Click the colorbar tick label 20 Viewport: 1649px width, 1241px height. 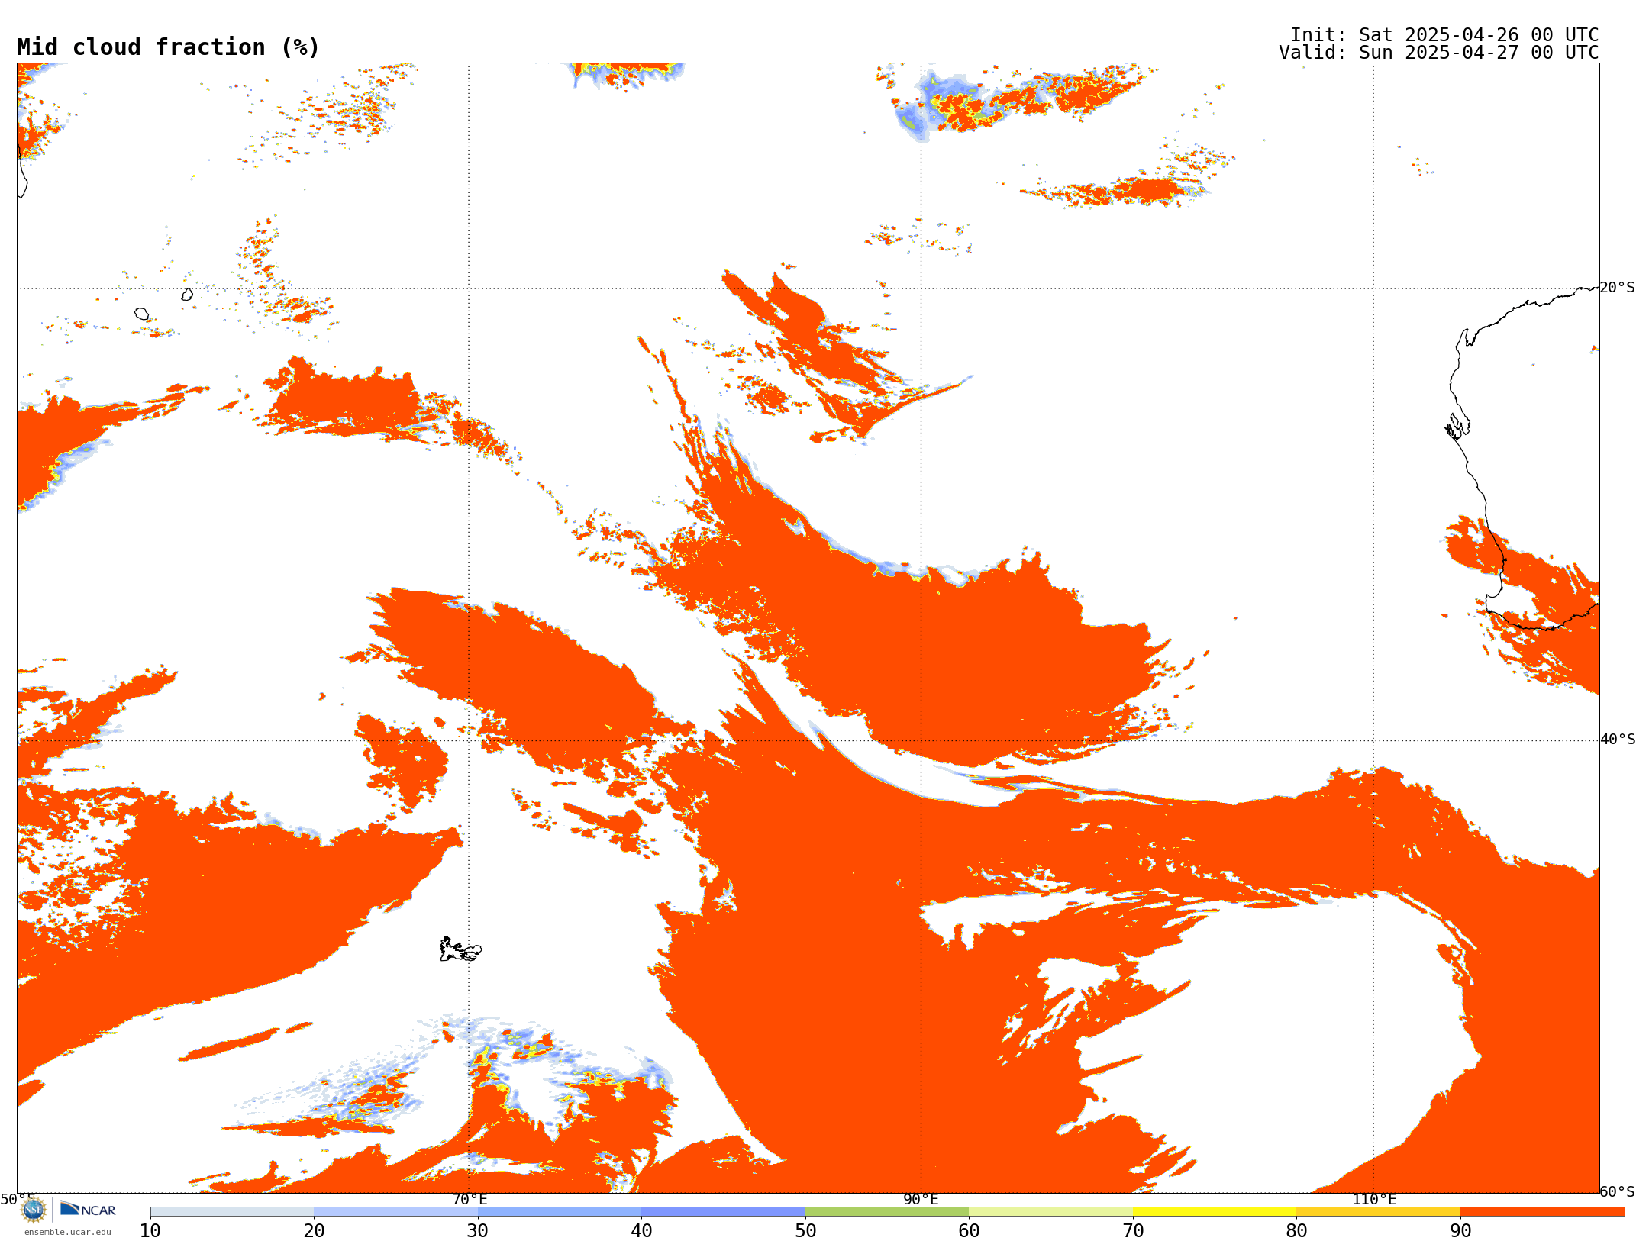[314, 1231]
